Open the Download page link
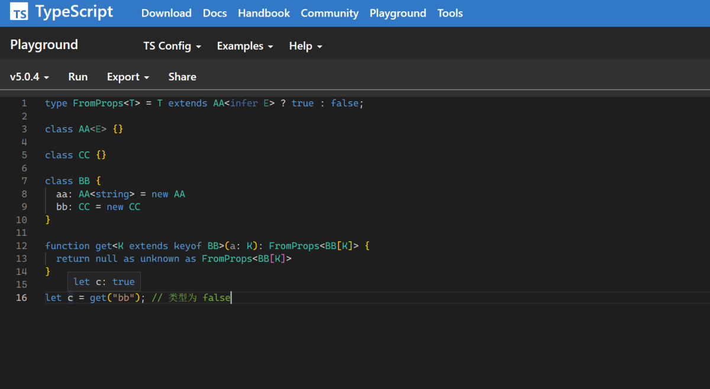Image resolution: width=710 pixels, height=389 pixels. pyautogui.click(x=166, y=13)
